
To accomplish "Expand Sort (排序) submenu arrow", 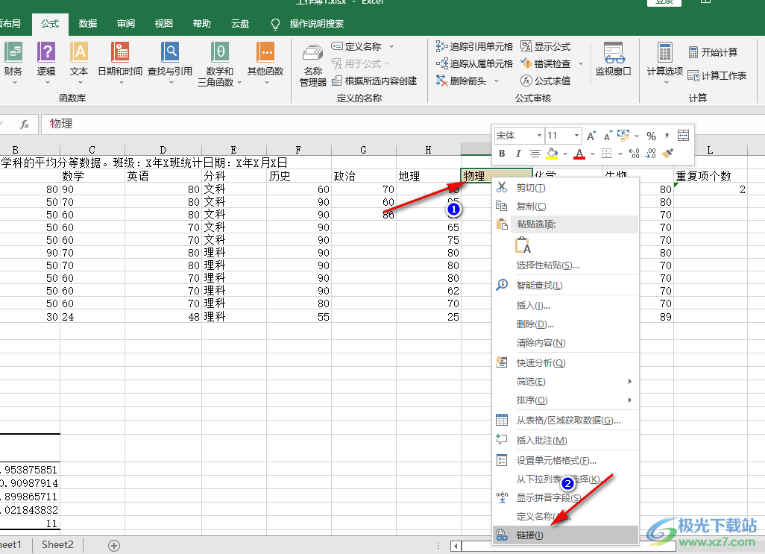I will pyautogui.click(x=630, y=400).
